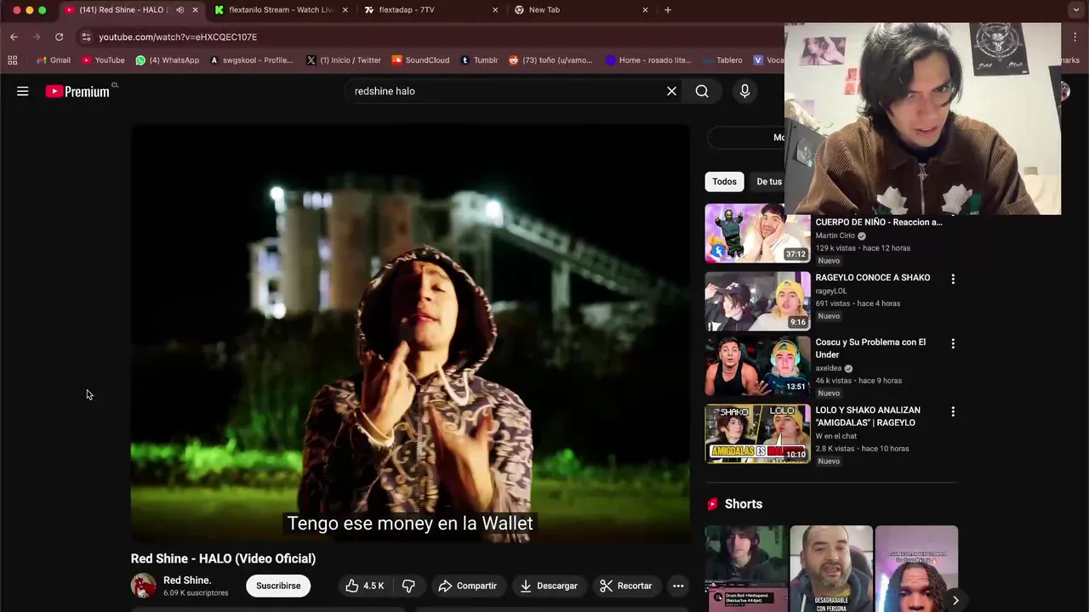This screenshot has width=1089, height=612.
Task: Open the SoundCloud bookmark
Action: tap(420, 60)
